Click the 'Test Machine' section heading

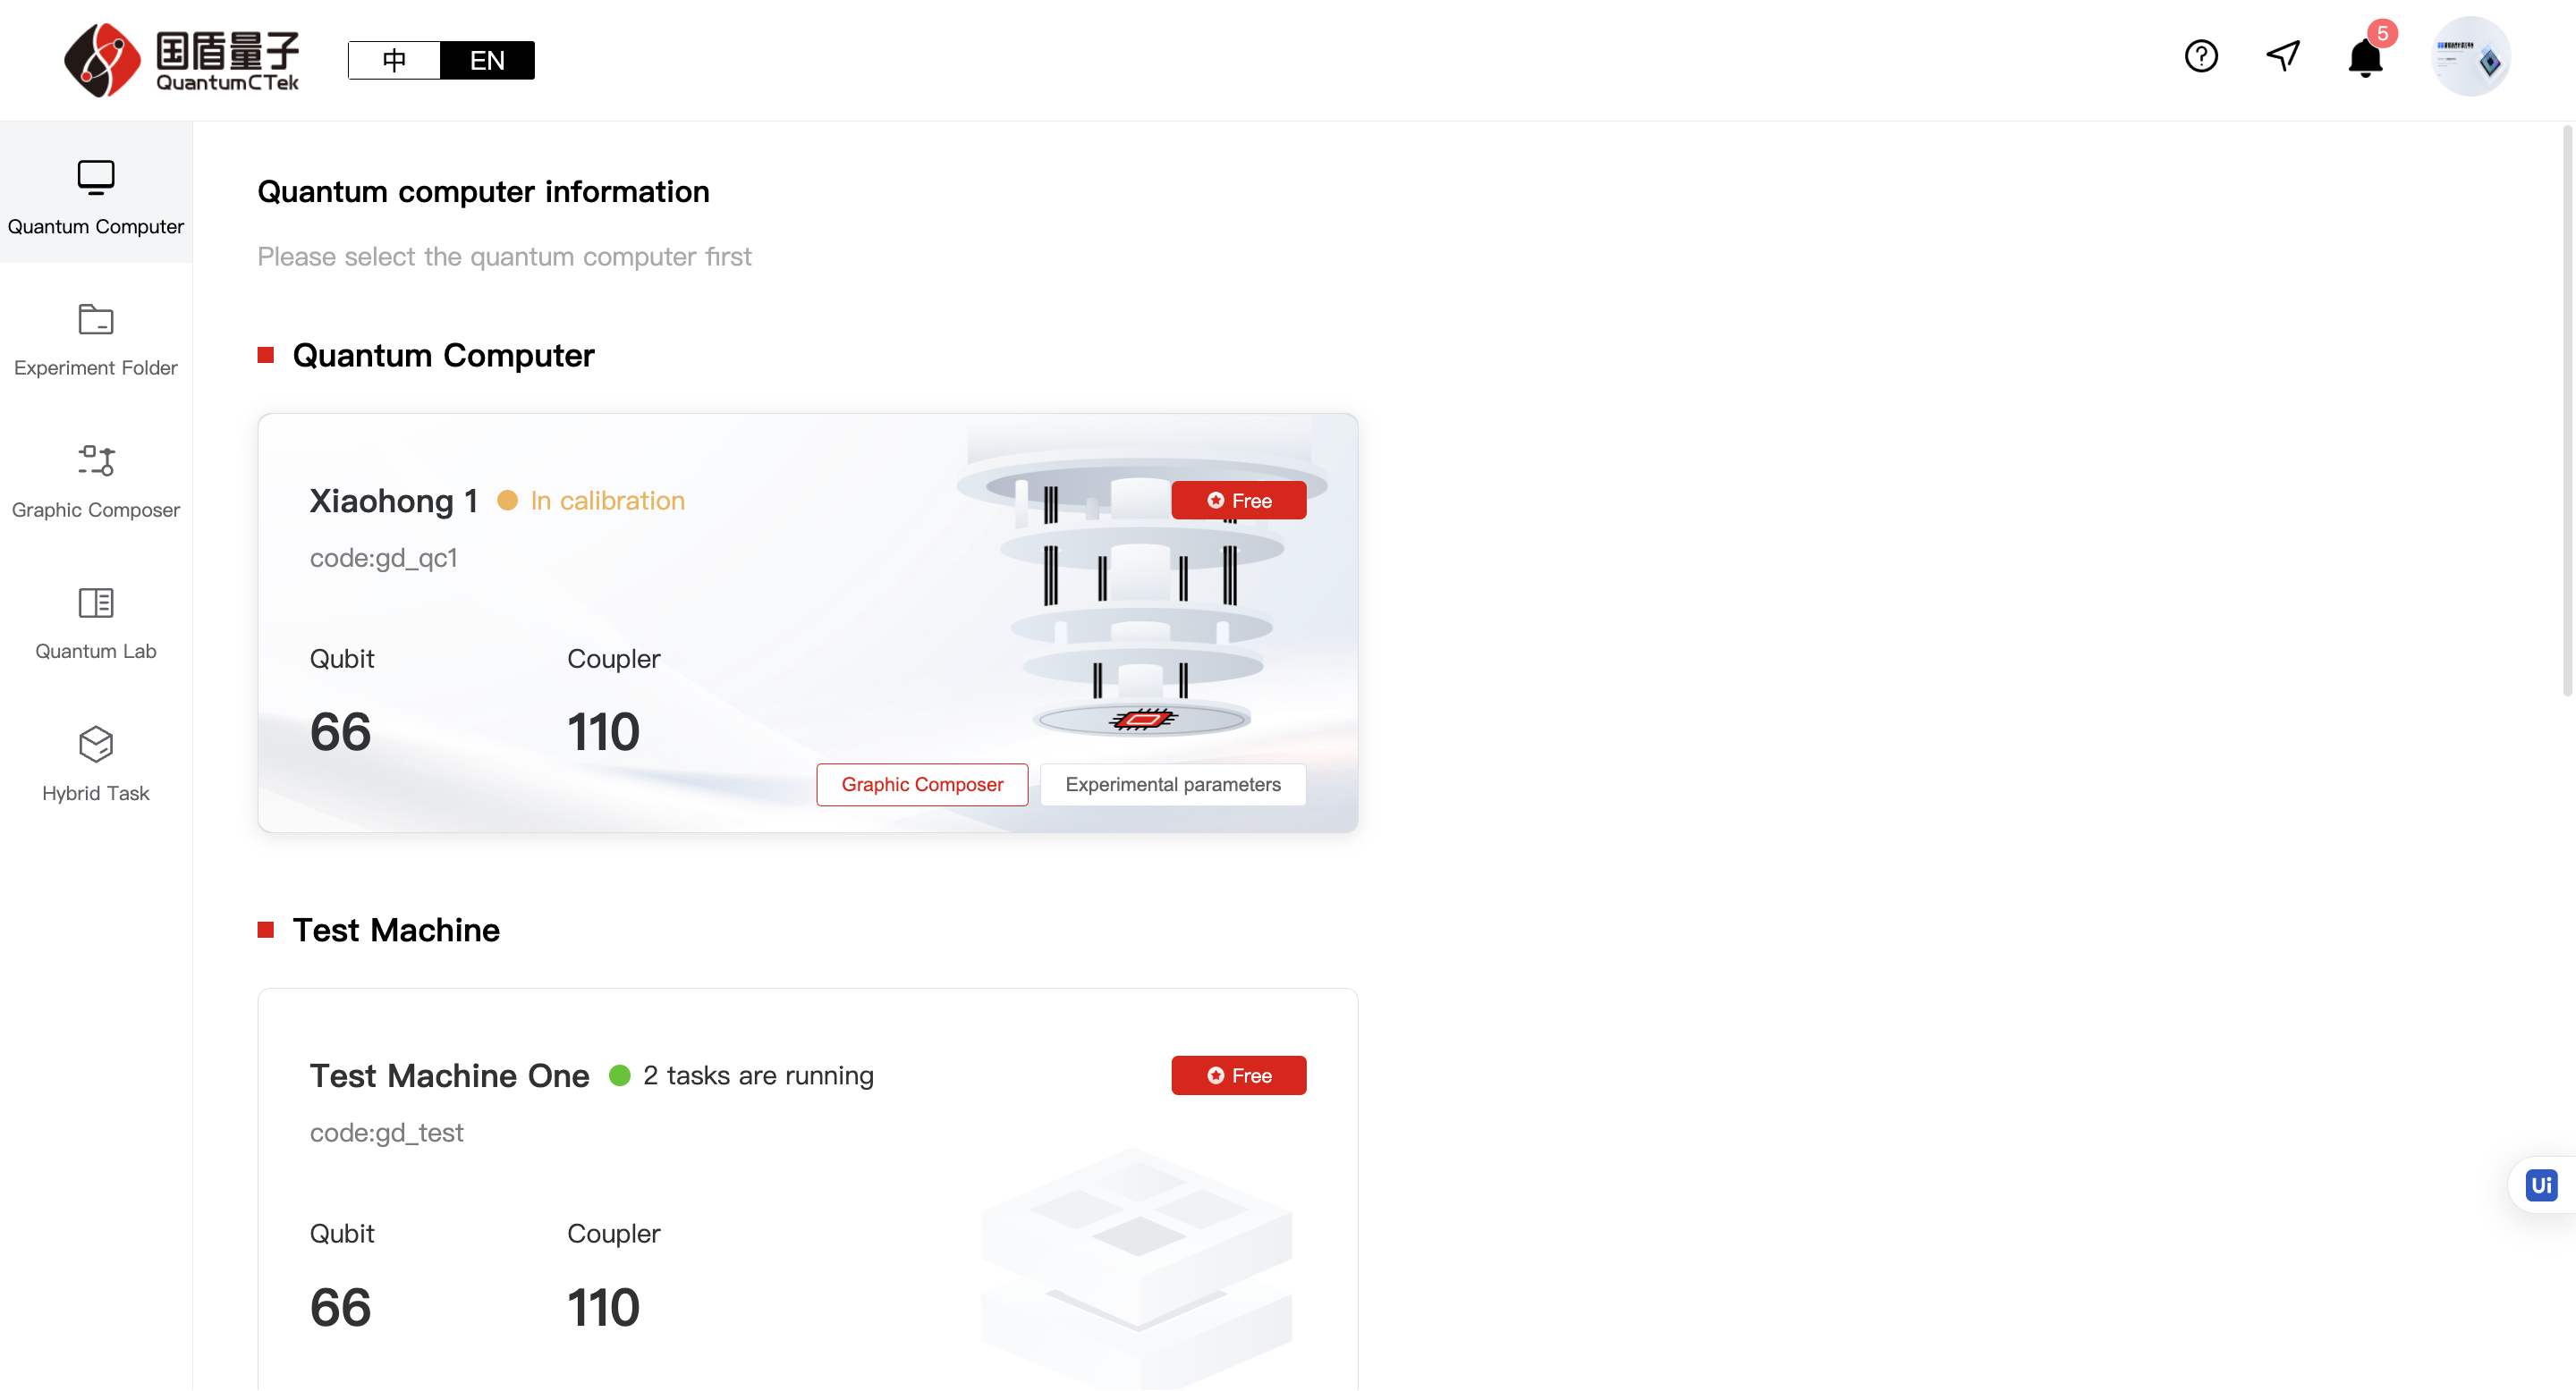coord(396,931)
